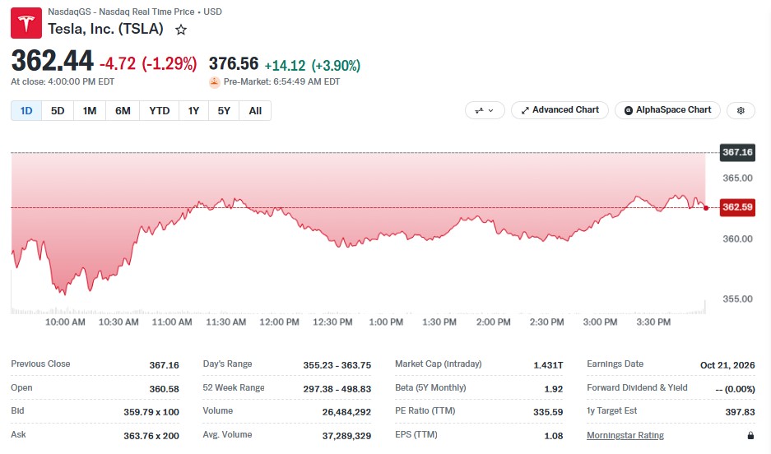Click EPS (TTM) value 1.08

(x=553, y=436)
